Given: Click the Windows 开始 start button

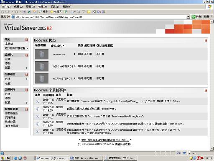Looking at the screenshot, I should [5, 158].
